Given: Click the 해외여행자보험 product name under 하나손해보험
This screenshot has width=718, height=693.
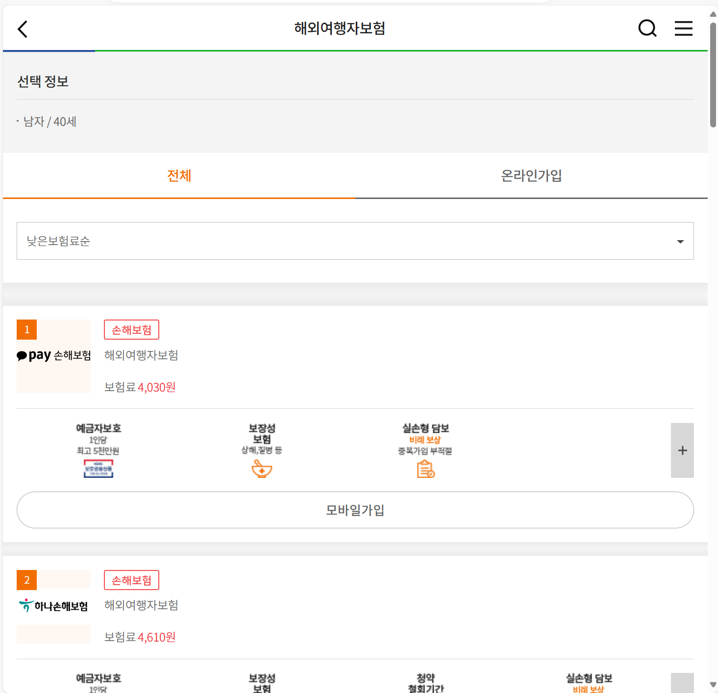Looking at the screenshot, I should coord(141,605).
